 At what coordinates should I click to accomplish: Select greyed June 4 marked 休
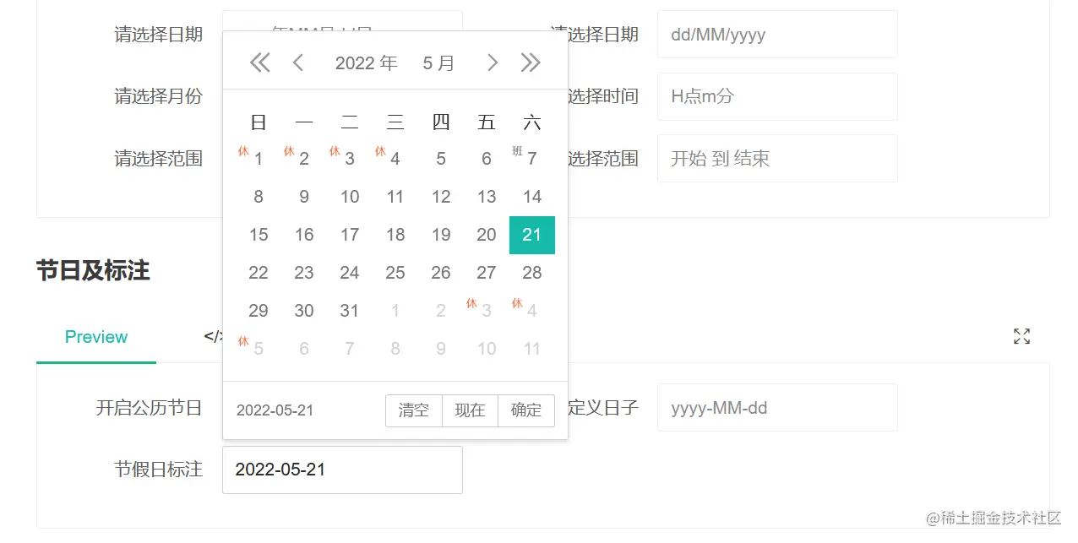click(x=532, y=311)
